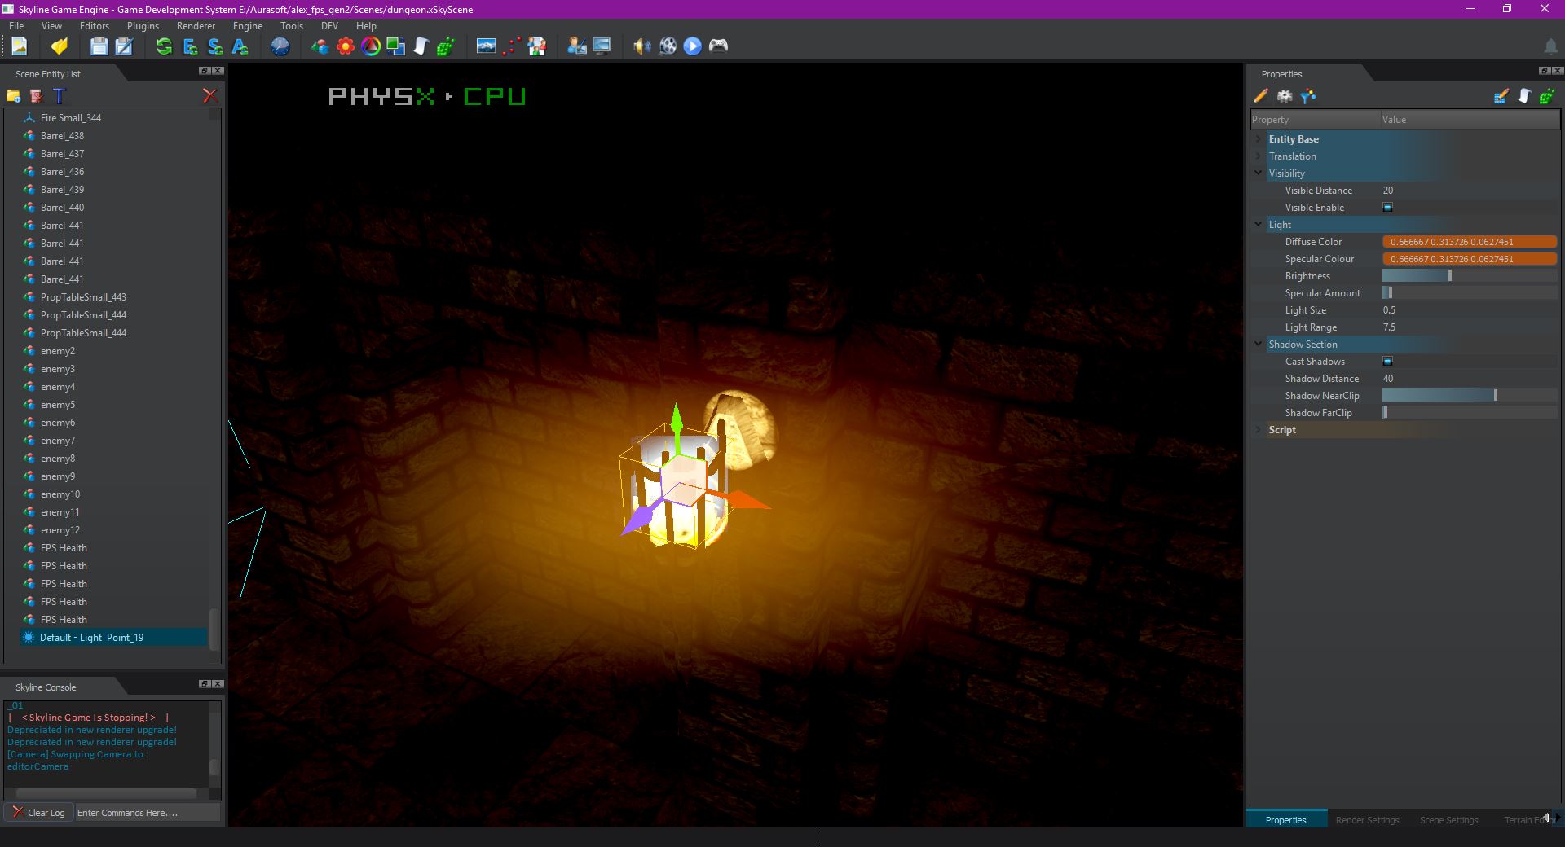Open the Engine menu

248,26
